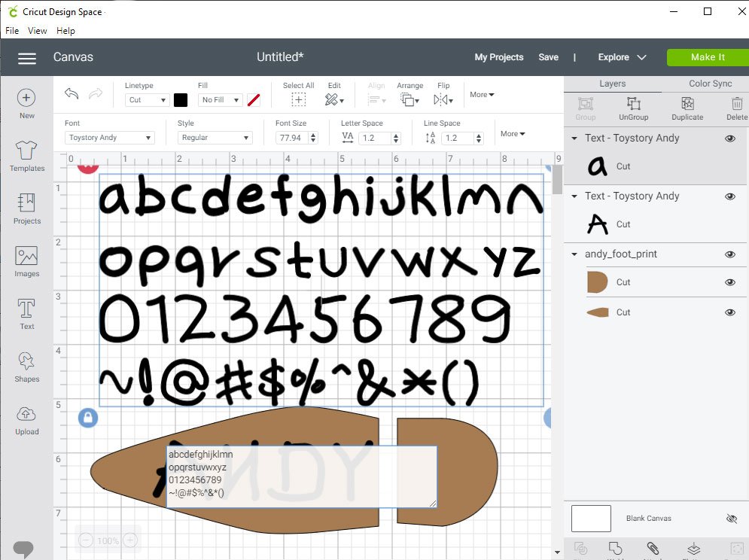749x560 pixels.
Task: Click the Duplicate icon
Action: (x=687, y=103)
